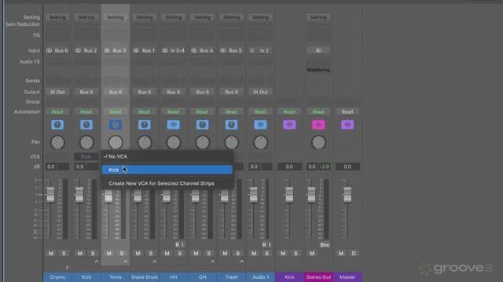The image size is (503, 282).
Task: Click the Audio 1 waveform icon
Action: 260,125
